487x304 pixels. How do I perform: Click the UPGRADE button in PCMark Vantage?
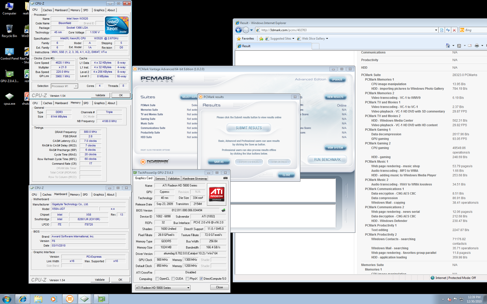(x=337, y=80)
